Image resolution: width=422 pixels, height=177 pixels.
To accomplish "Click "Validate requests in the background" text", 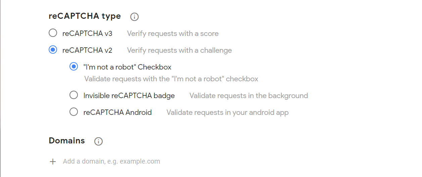I will (x=248, y=96).
